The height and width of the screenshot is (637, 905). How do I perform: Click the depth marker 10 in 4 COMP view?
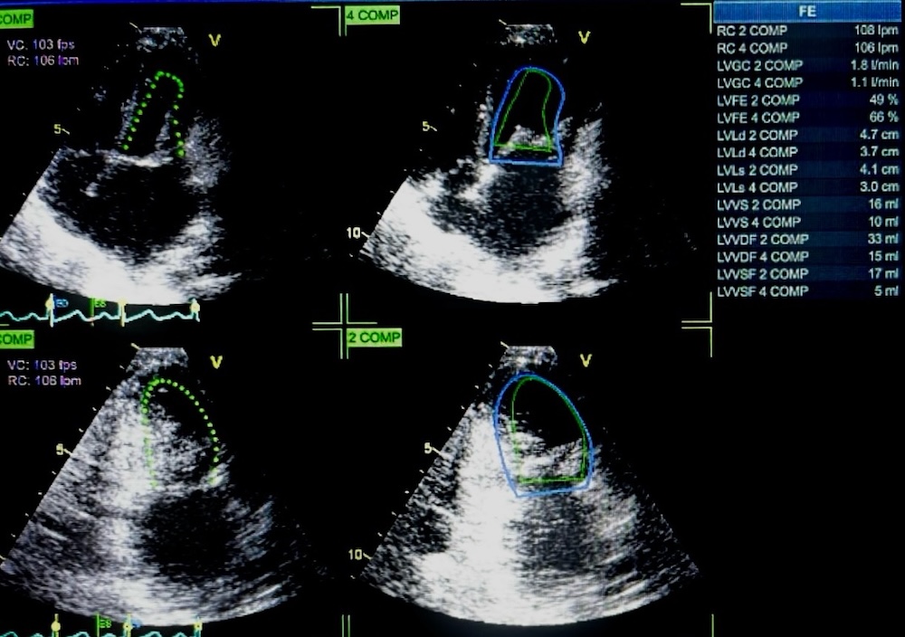(x=353, y=233)
